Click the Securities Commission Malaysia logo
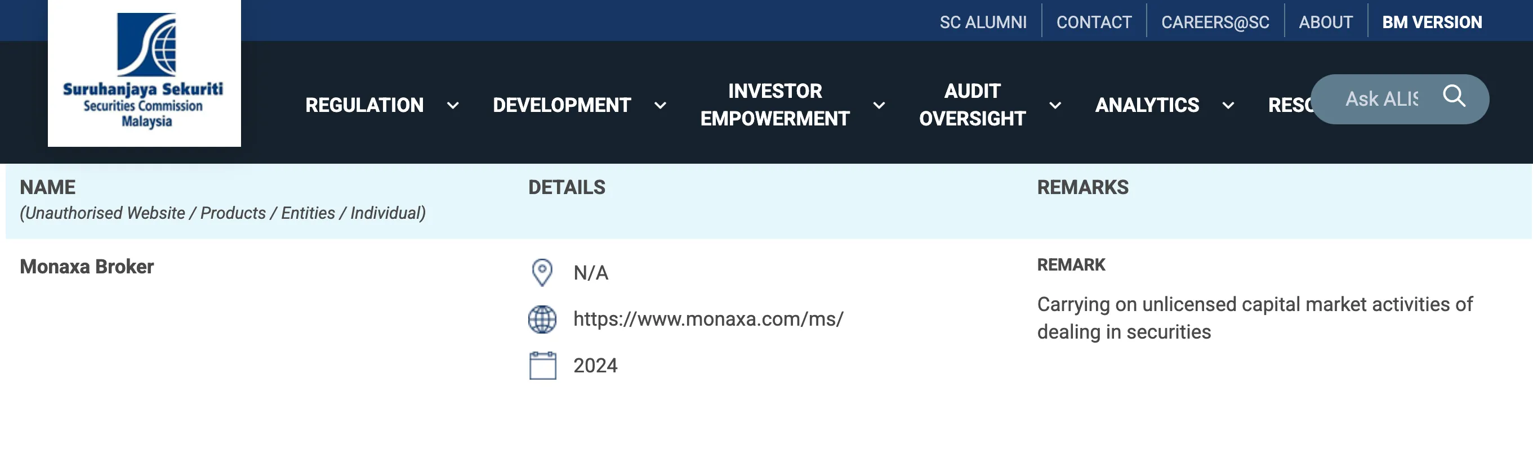1533x450 pixels. (144, 73)
